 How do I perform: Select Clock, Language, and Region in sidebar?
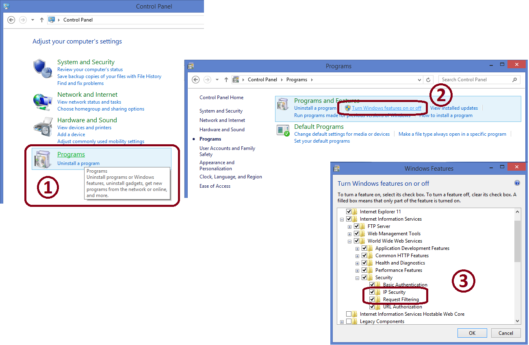tap(231, 177)
